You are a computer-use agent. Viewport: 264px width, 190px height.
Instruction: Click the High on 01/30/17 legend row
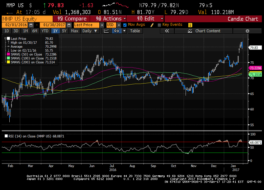[30, 43]
